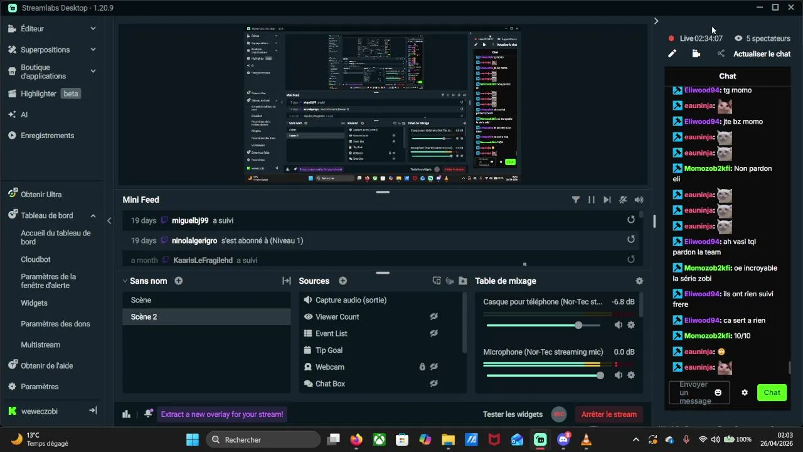The height and width of the screenshot is (452, 803).
Task: Open the Multistream menu item
Action: tap(41, 345)
